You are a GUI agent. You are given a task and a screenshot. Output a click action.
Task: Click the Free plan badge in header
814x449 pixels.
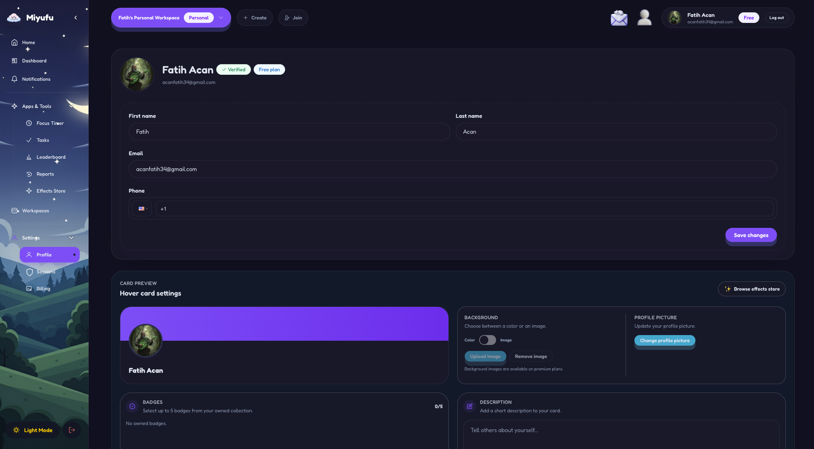point(749,18)
